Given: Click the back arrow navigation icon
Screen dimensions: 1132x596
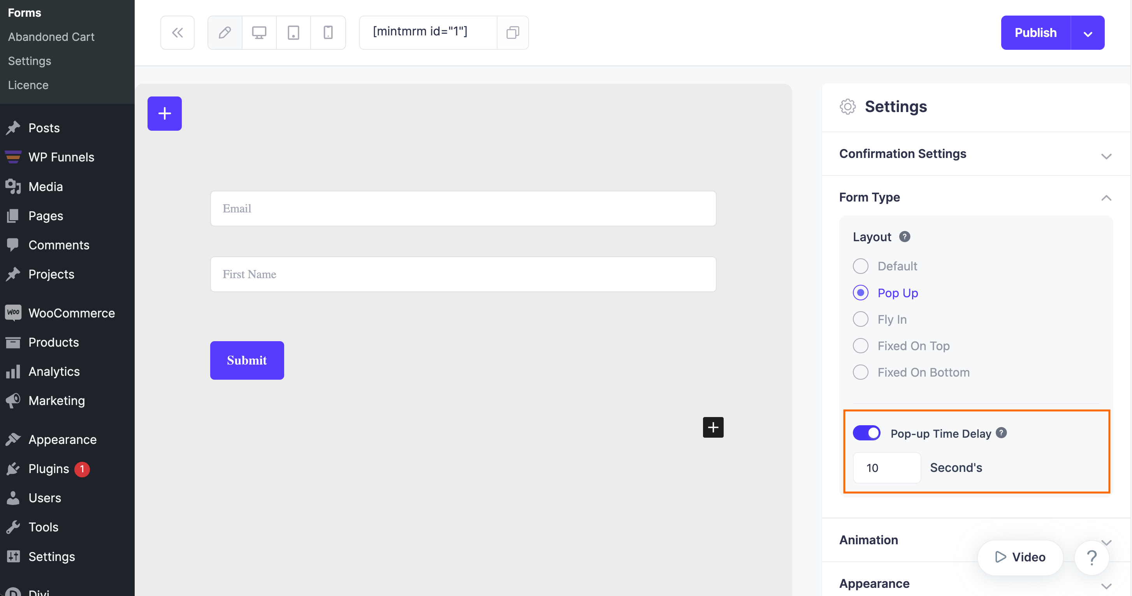Looking at the screenshot, I should (x=178, y=32).
